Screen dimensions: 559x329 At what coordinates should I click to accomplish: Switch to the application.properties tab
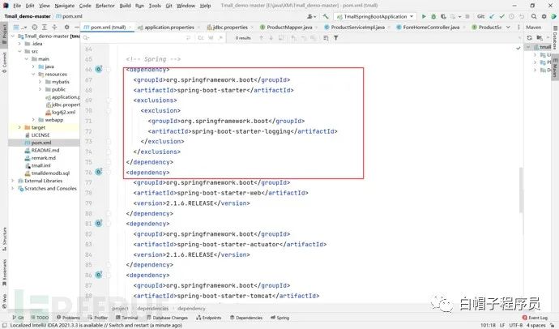[x=166, y=27]
